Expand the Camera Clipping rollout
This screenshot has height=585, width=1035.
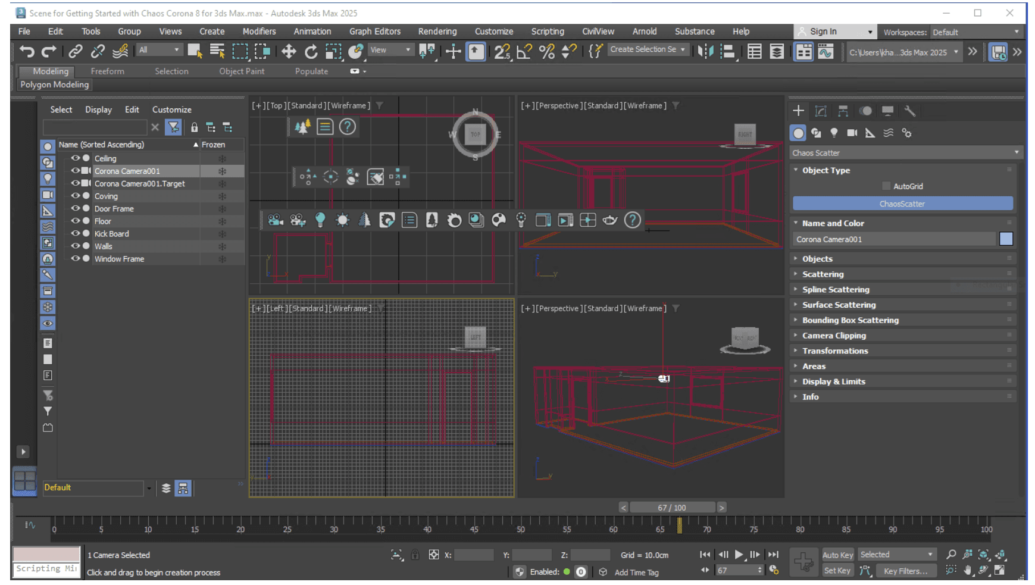tap(903, 336)
